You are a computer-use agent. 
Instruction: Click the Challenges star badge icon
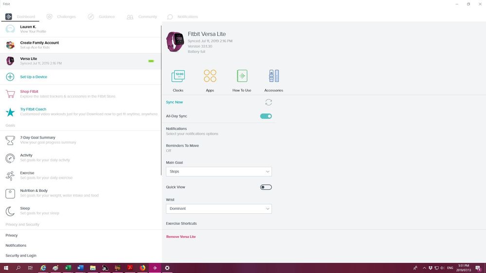[49, 17]
